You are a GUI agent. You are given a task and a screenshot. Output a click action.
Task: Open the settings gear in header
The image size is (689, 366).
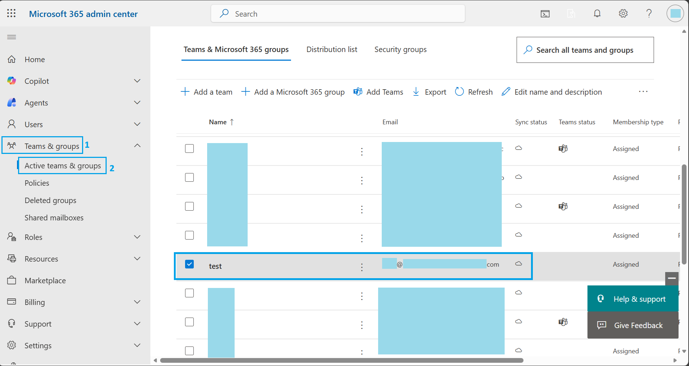click(x=623, y=13)
